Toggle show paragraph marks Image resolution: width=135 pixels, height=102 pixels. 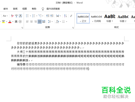[71, 16]
